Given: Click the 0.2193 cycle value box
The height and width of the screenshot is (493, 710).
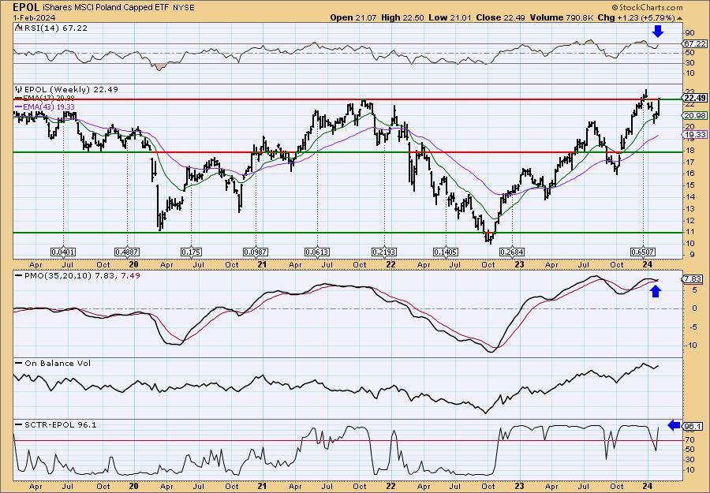Looking at the screenshot, I should click(384, 252).
